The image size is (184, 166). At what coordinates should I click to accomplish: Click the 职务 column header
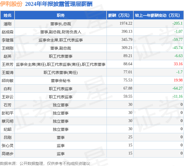60,15
